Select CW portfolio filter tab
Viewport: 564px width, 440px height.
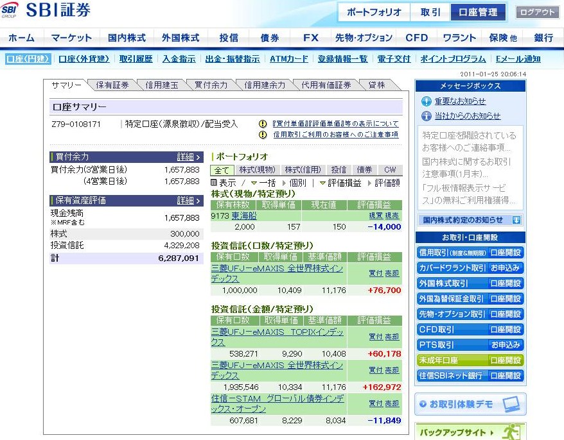[x=390, y=170]
